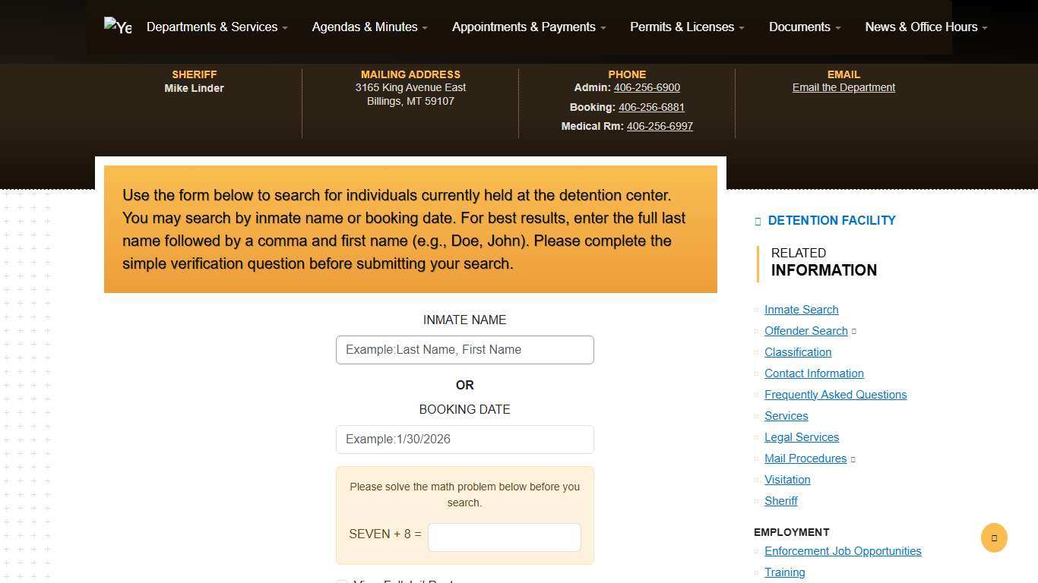Click the Inmate Name input field
The image size is (1038, 583).
pos(464,350)
